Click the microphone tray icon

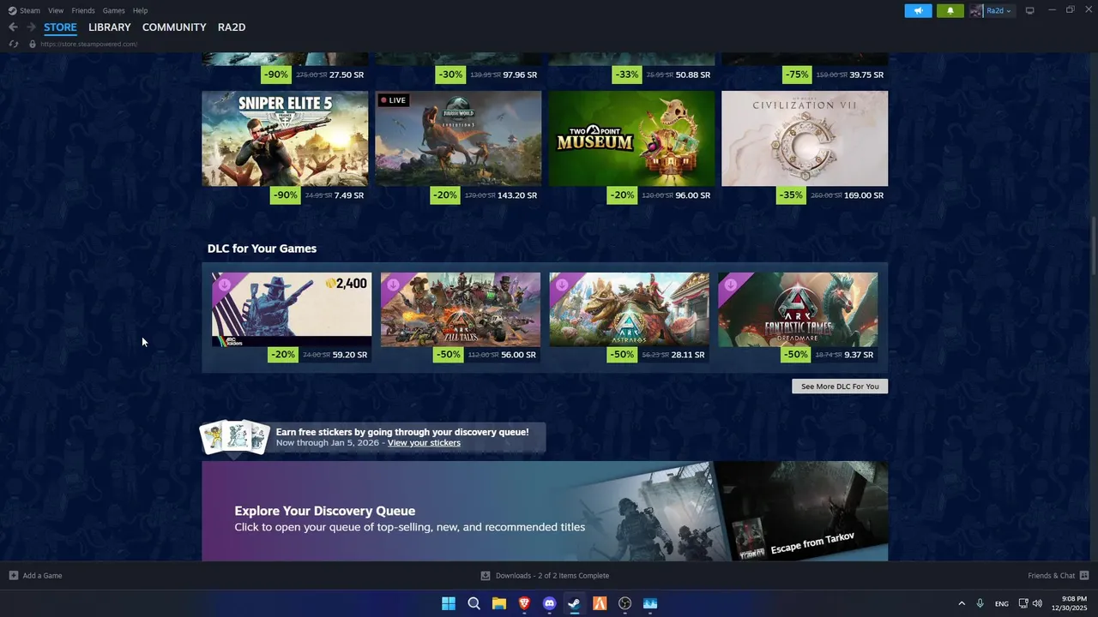point(980,603)
